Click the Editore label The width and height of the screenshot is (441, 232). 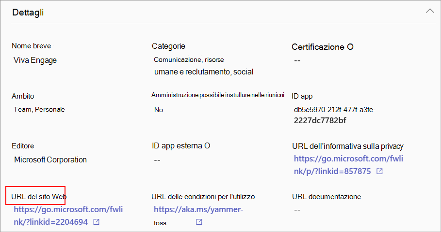pos(23,146)
